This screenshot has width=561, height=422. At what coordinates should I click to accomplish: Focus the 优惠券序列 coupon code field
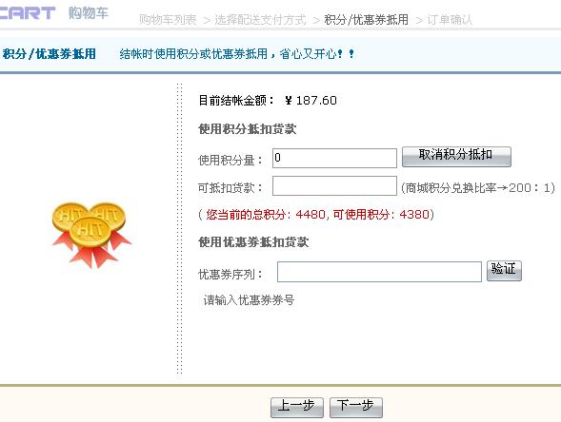pyautogui.click(x=379, y=272)
